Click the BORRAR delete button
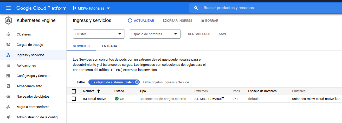This screenshot has height=123, width=342. tap(210, 20)
